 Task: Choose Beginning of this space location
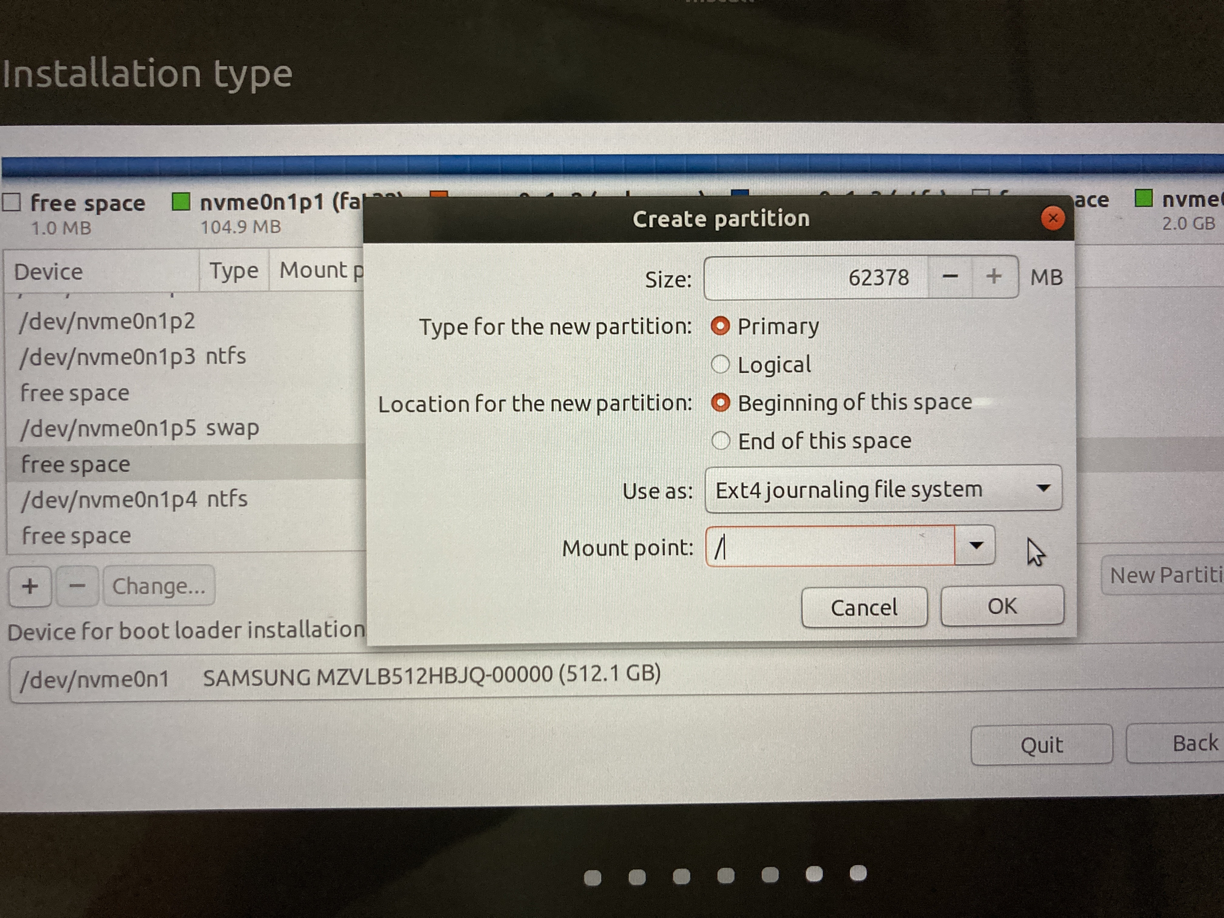coord(720,402)
